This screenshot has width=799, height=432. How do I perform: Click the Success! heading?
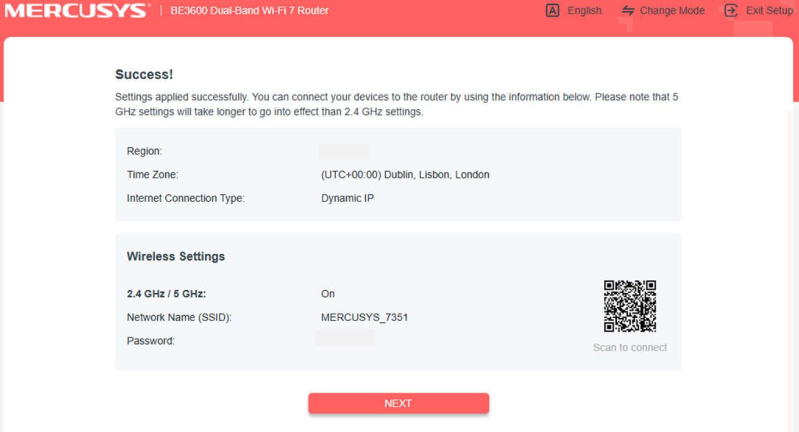click(x=144, y=74)
